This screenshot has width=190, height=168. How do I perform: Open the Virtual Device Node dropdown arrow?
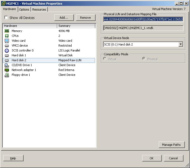coord(180,44)
